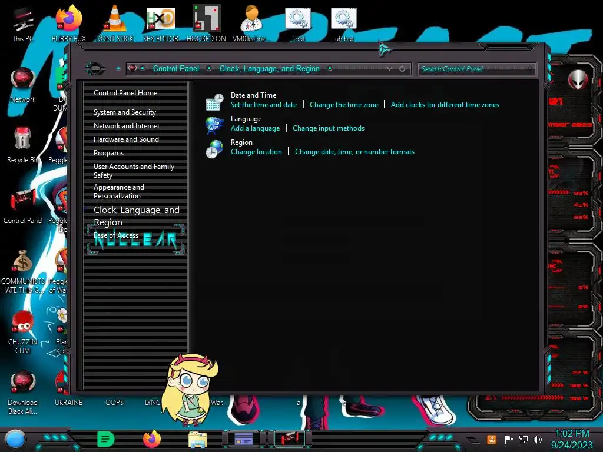Select the OOPS desktop icon
Screen dimensions: 603x452
coord(115,402)
